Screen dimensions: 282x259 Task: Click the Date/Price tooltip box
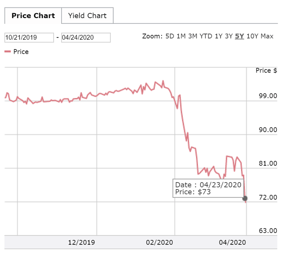[208, 188]
